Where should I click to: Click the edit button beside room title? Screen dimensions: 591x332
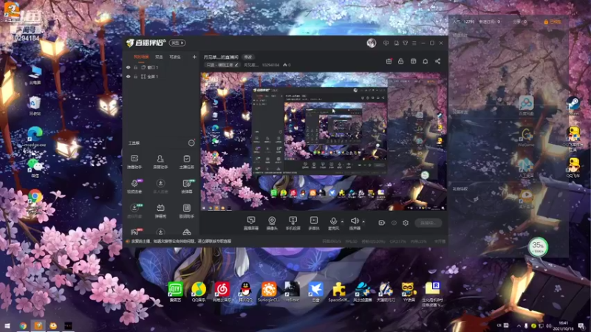248,58
